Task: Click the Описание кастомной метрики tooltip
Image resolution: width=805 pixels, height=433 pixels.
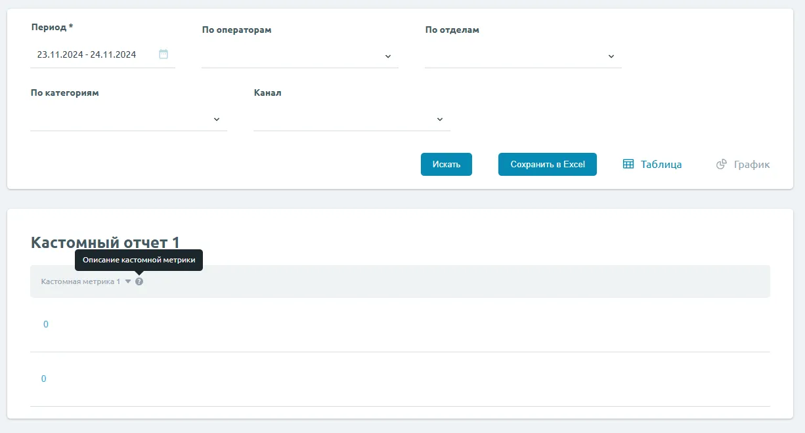Action: [139, 260]
